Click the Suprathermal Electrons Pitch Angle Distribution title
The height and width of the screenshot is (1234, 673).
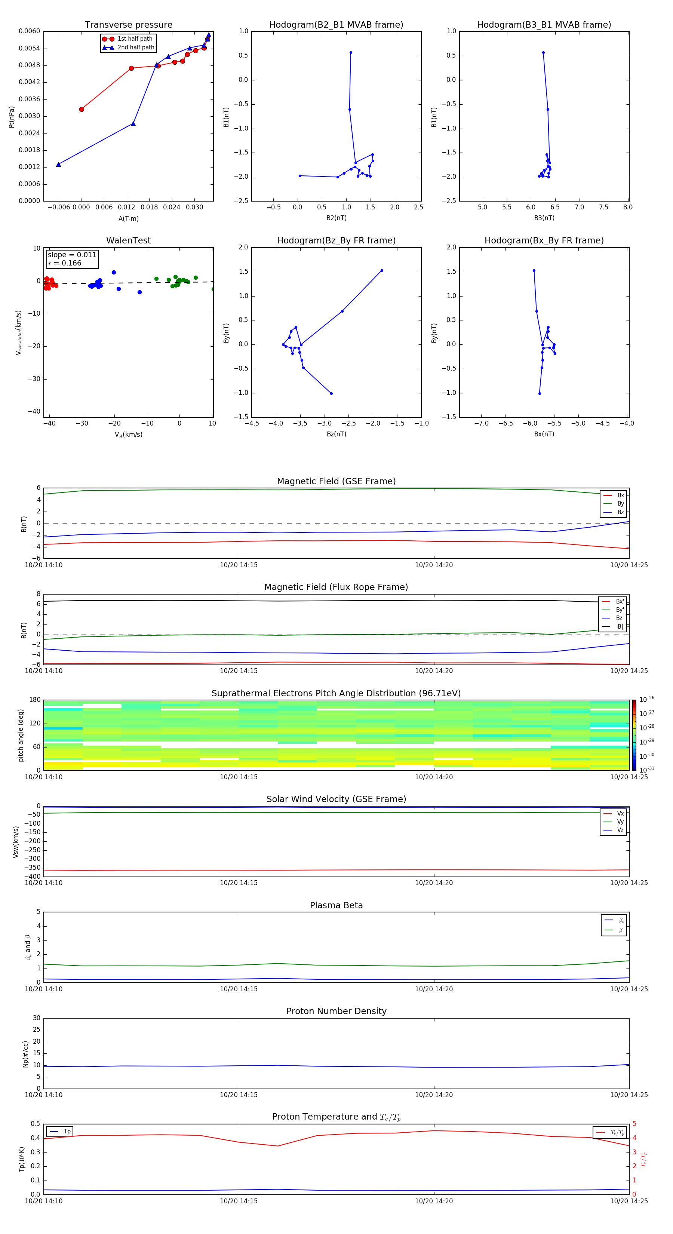(336, 694)
